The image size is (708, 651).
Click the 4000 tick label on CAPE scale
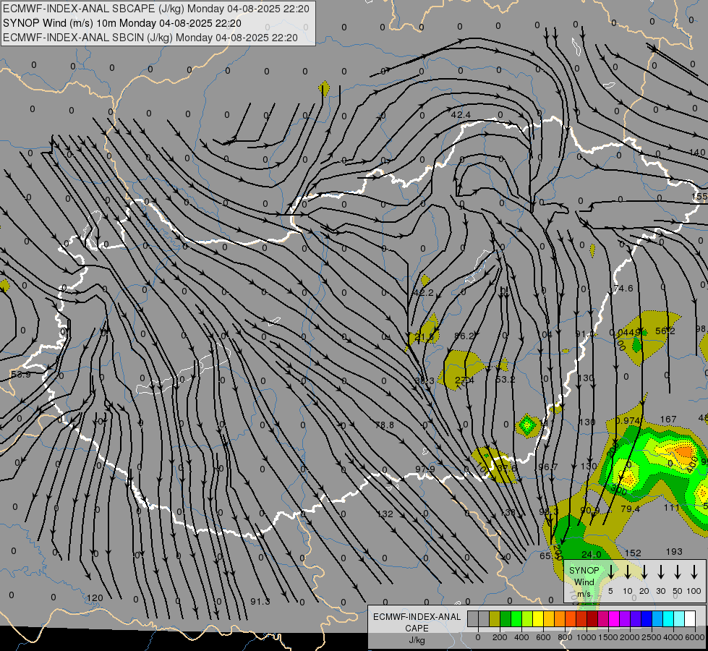[673, 637]
